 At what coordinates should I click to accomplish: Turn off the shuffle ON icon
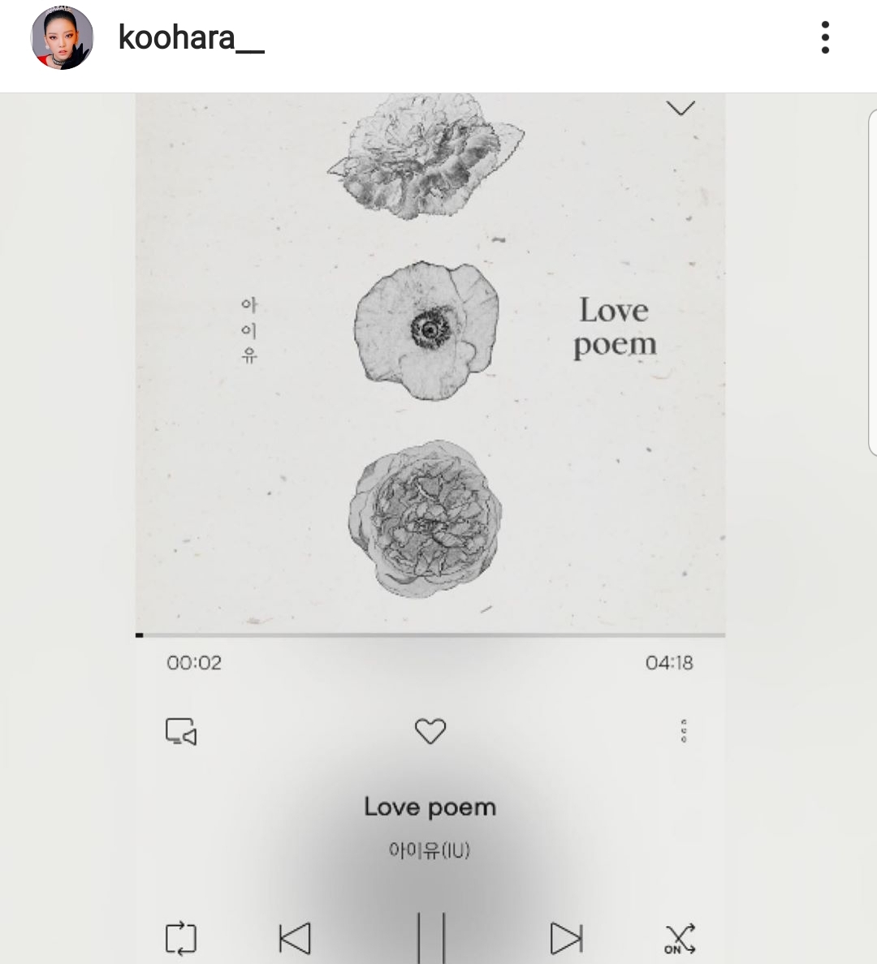pos(680,938)
